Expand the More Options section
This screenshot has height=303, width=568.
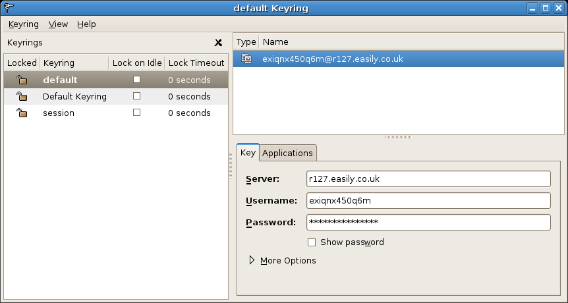252,260
